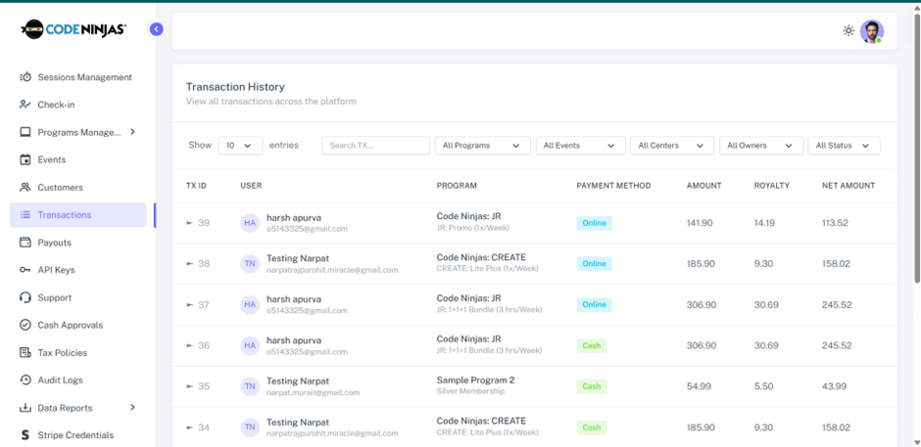This screenshot has height=447, width=921.
Task: Sort by PAYMENT METHOD column header
Action: tap(613, 186)
